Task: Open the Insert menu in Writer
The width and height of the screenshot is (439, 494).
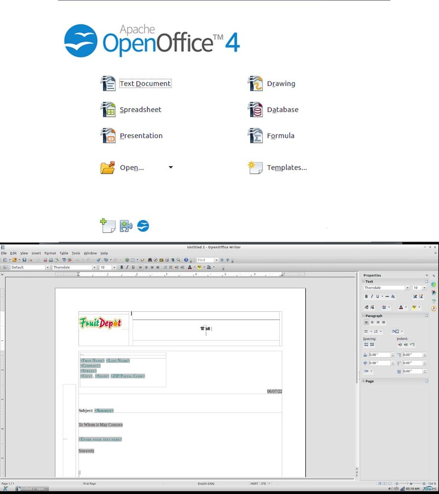Action: click(36, 253)
